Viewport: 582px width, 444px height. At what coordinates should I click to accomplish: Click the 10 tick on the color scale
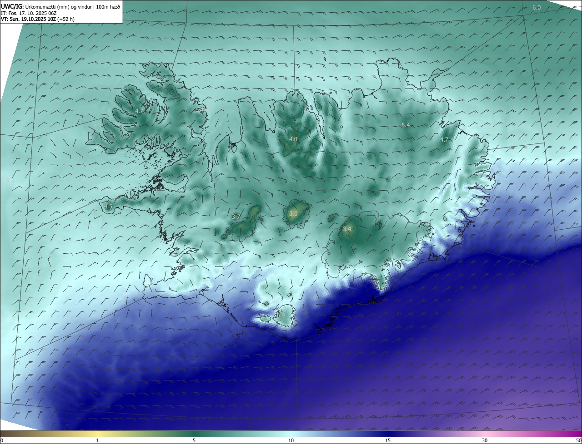[x=291, y=440]
